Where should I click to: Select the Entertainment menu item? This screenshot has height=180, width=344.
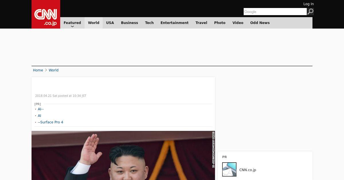[175, 23]
